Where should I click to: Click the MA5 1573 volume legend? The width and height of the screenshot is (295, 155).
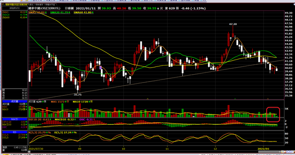pos(60,102)
